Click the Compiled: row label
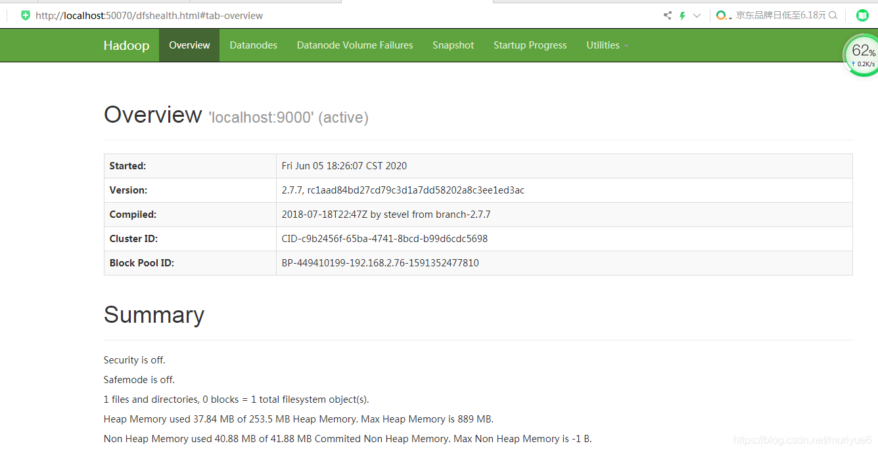 pyautogui.click(x=133, y=215)
